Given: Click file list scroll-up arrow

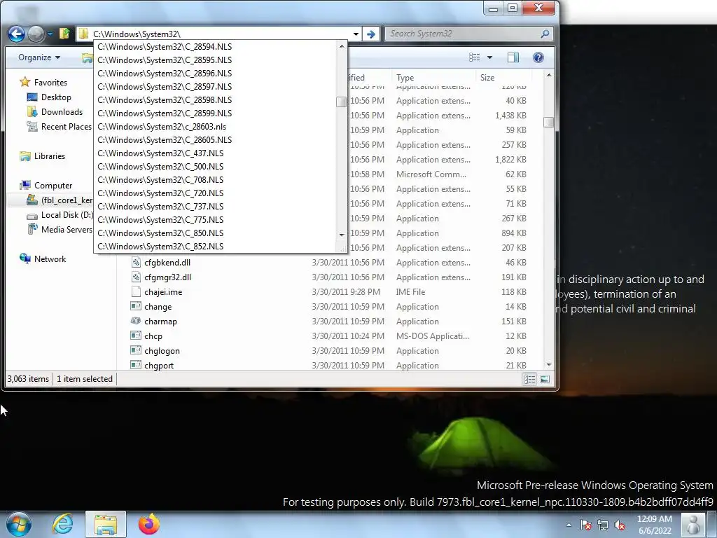Looking at the screenshot, I should coord(549,75).
